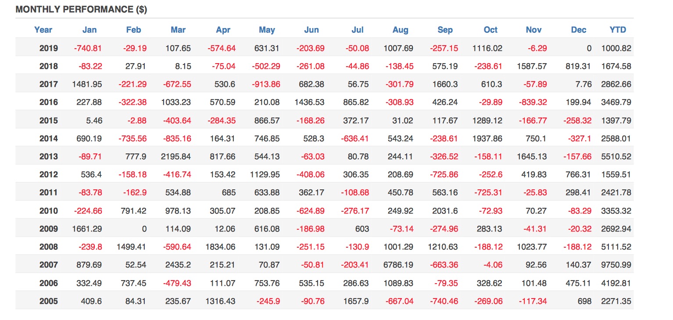Select the 2019 row year label
This screenshot has height=320, width=673.
(48, 48)
